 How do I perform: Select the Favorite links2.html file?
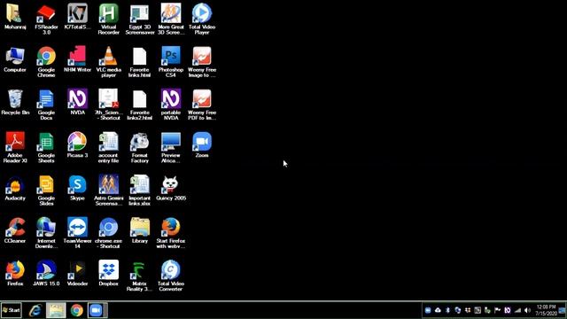tap(140, 105)
